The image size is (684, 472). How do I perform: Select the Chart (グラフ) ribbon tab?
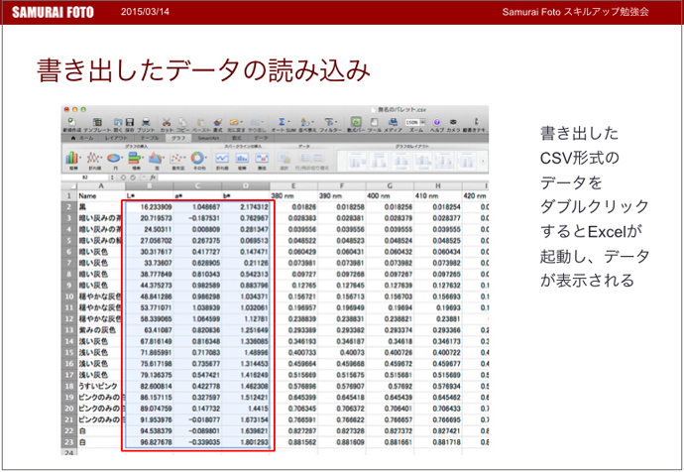178,138
